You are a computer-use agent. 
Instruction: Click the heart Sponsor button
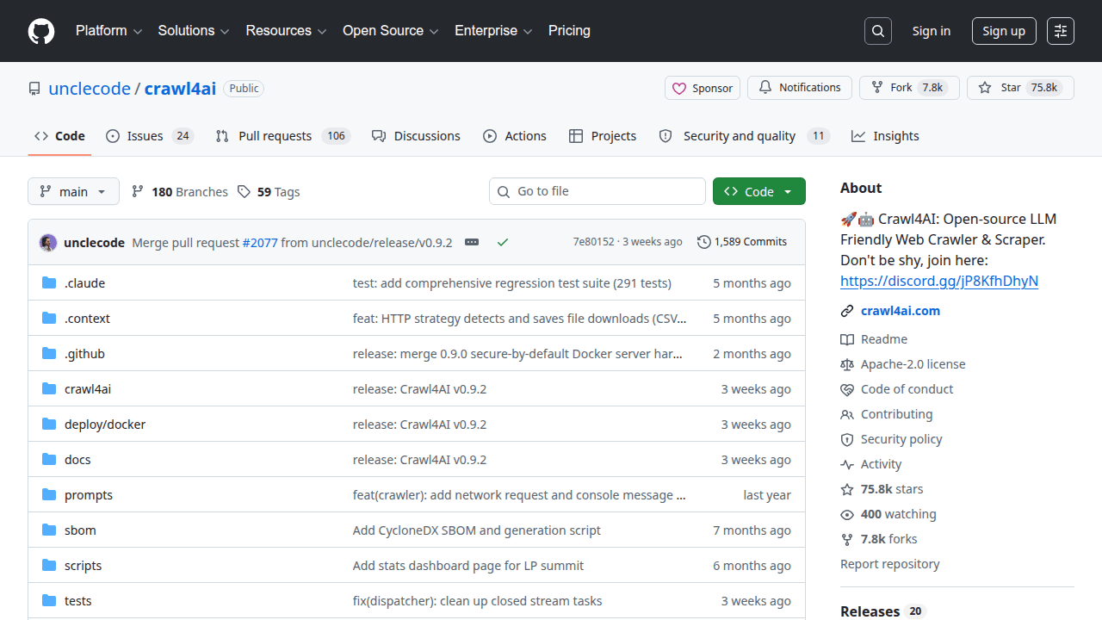[703, 88]
